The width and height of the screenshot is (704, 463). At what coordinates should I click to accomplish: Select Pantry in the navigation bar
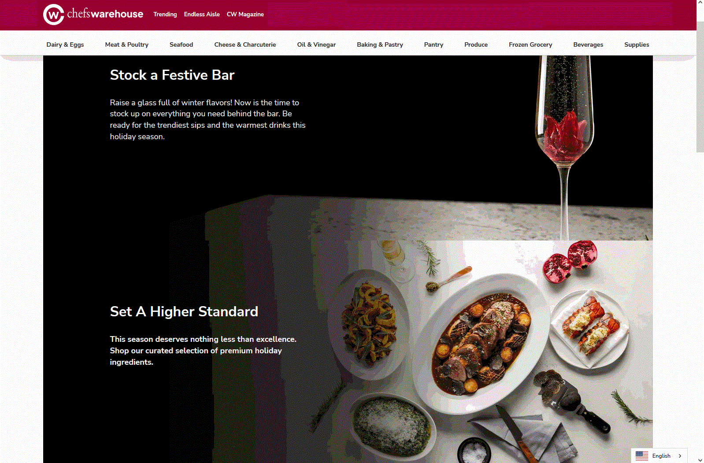pos(434,44)
